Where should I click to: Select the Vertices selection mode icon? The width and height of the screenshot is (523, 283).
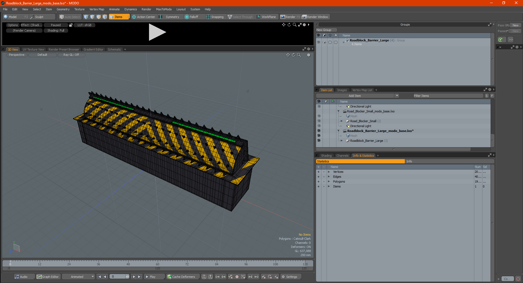(86, 17)
